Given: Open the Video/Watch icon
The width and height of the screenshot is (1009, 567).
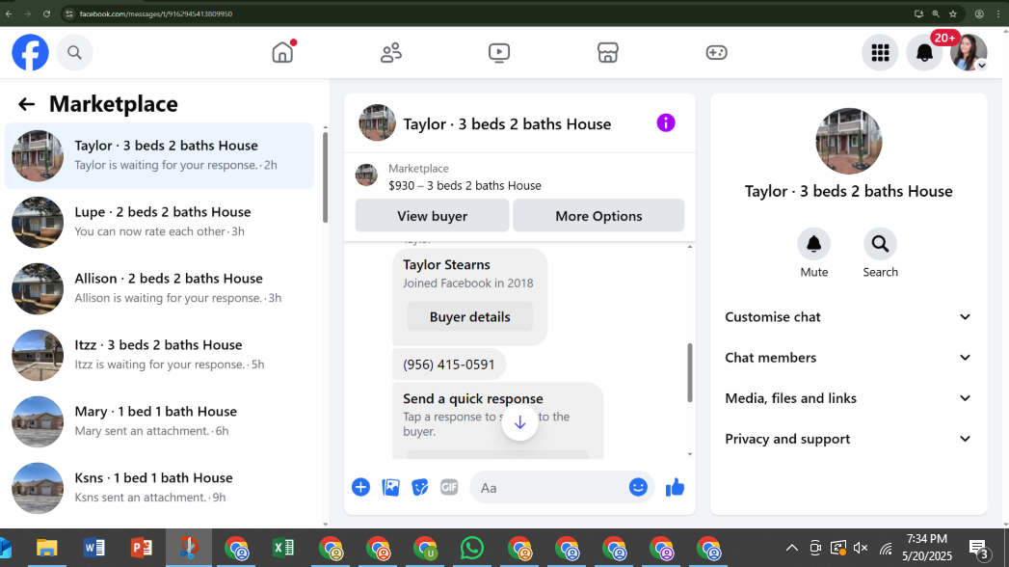Looking at the screenshot, I should (498, 52).
